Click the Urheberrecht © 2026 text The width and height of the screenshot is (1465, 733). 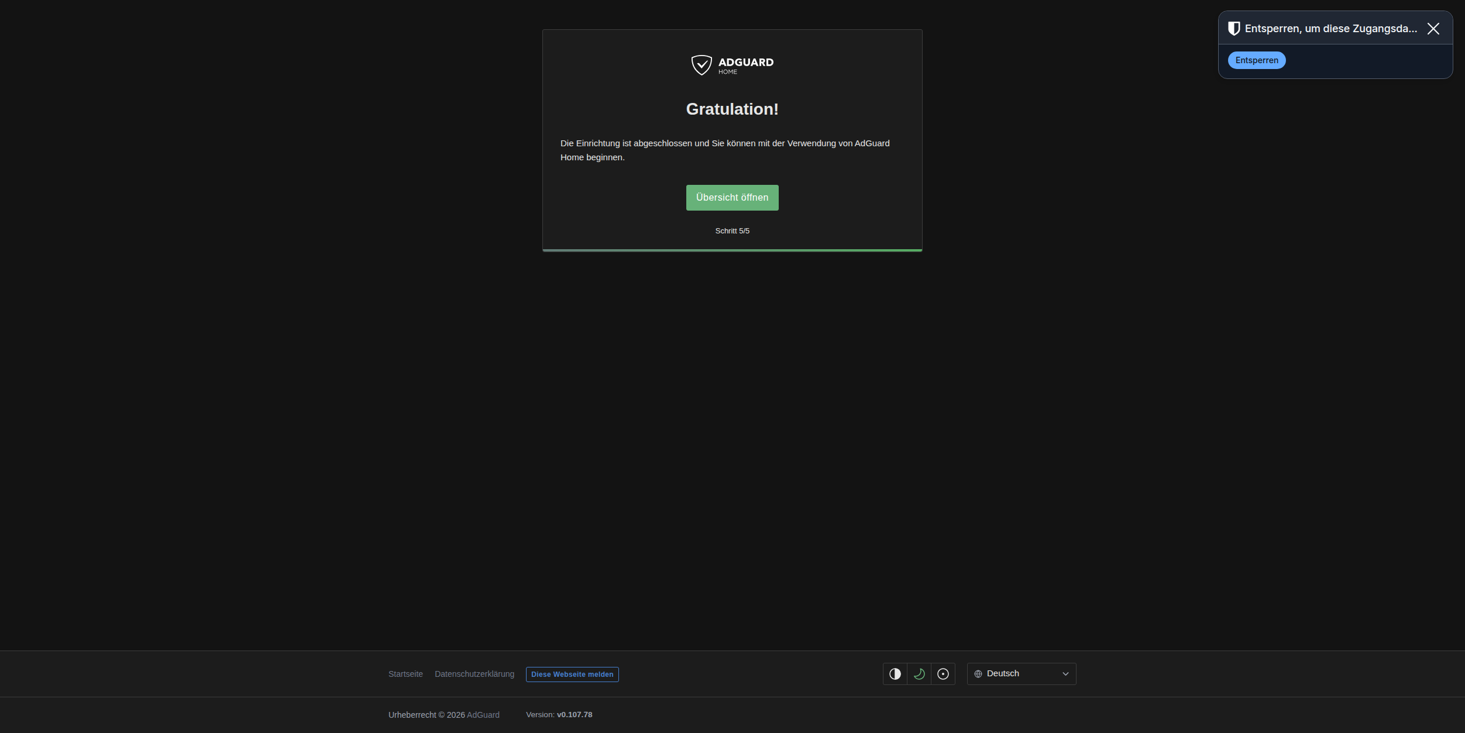[427, 715]
